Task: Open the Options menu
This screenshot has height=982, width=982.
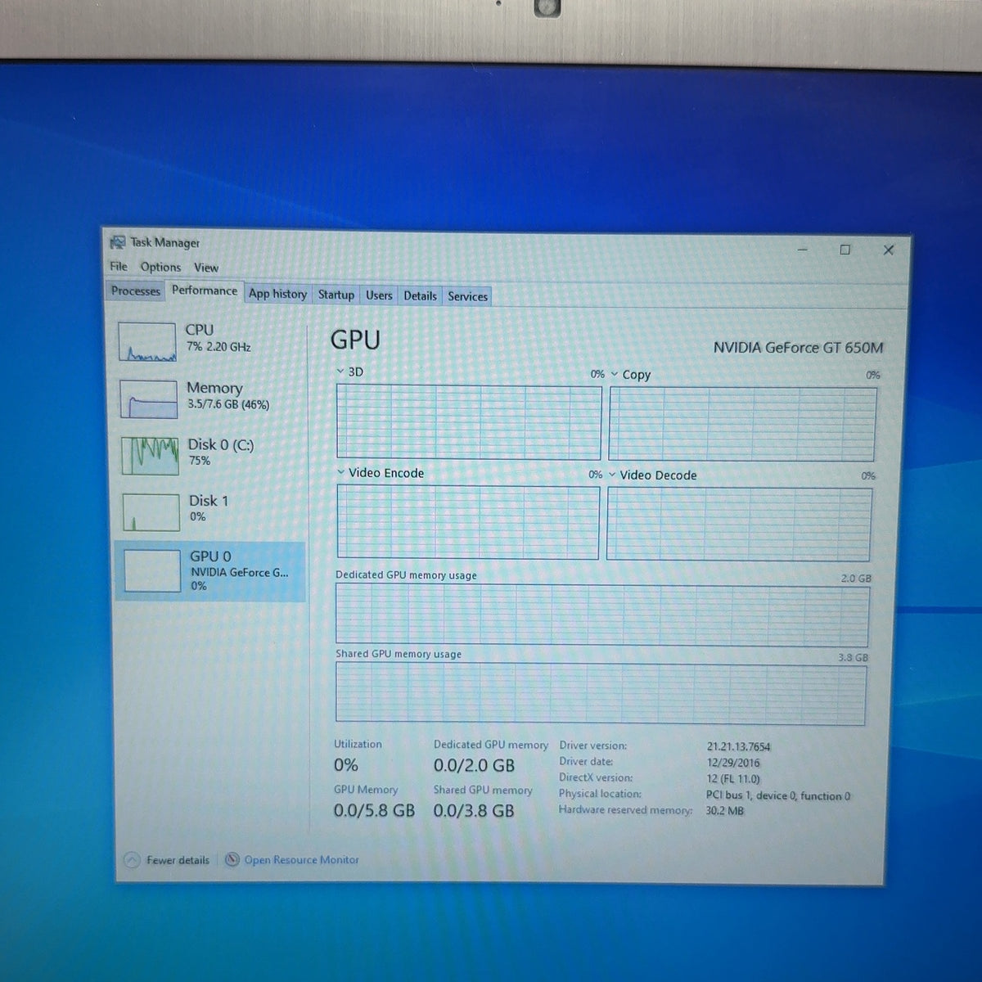Action: [160, 267]
